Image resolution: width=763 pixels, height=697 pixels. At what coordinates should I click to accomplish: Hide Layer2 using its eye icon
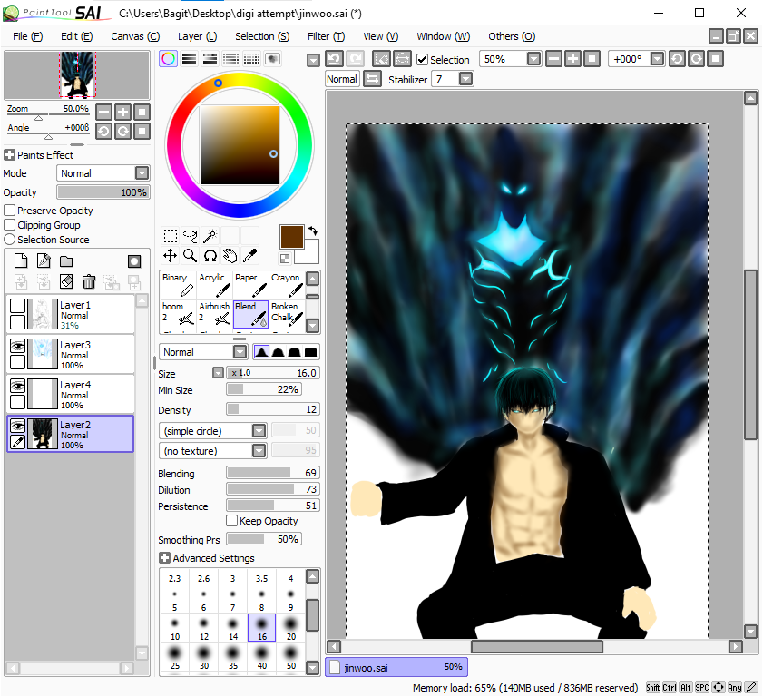click(17, 426)
